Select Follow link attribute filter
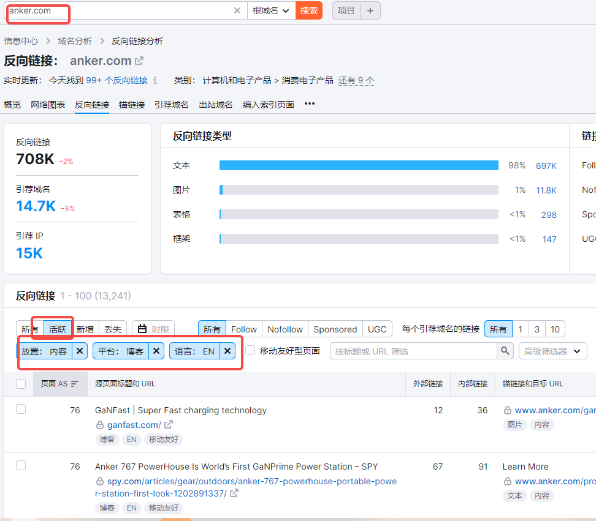The width and height of the screenshot is (596, 521). [244, 329]
